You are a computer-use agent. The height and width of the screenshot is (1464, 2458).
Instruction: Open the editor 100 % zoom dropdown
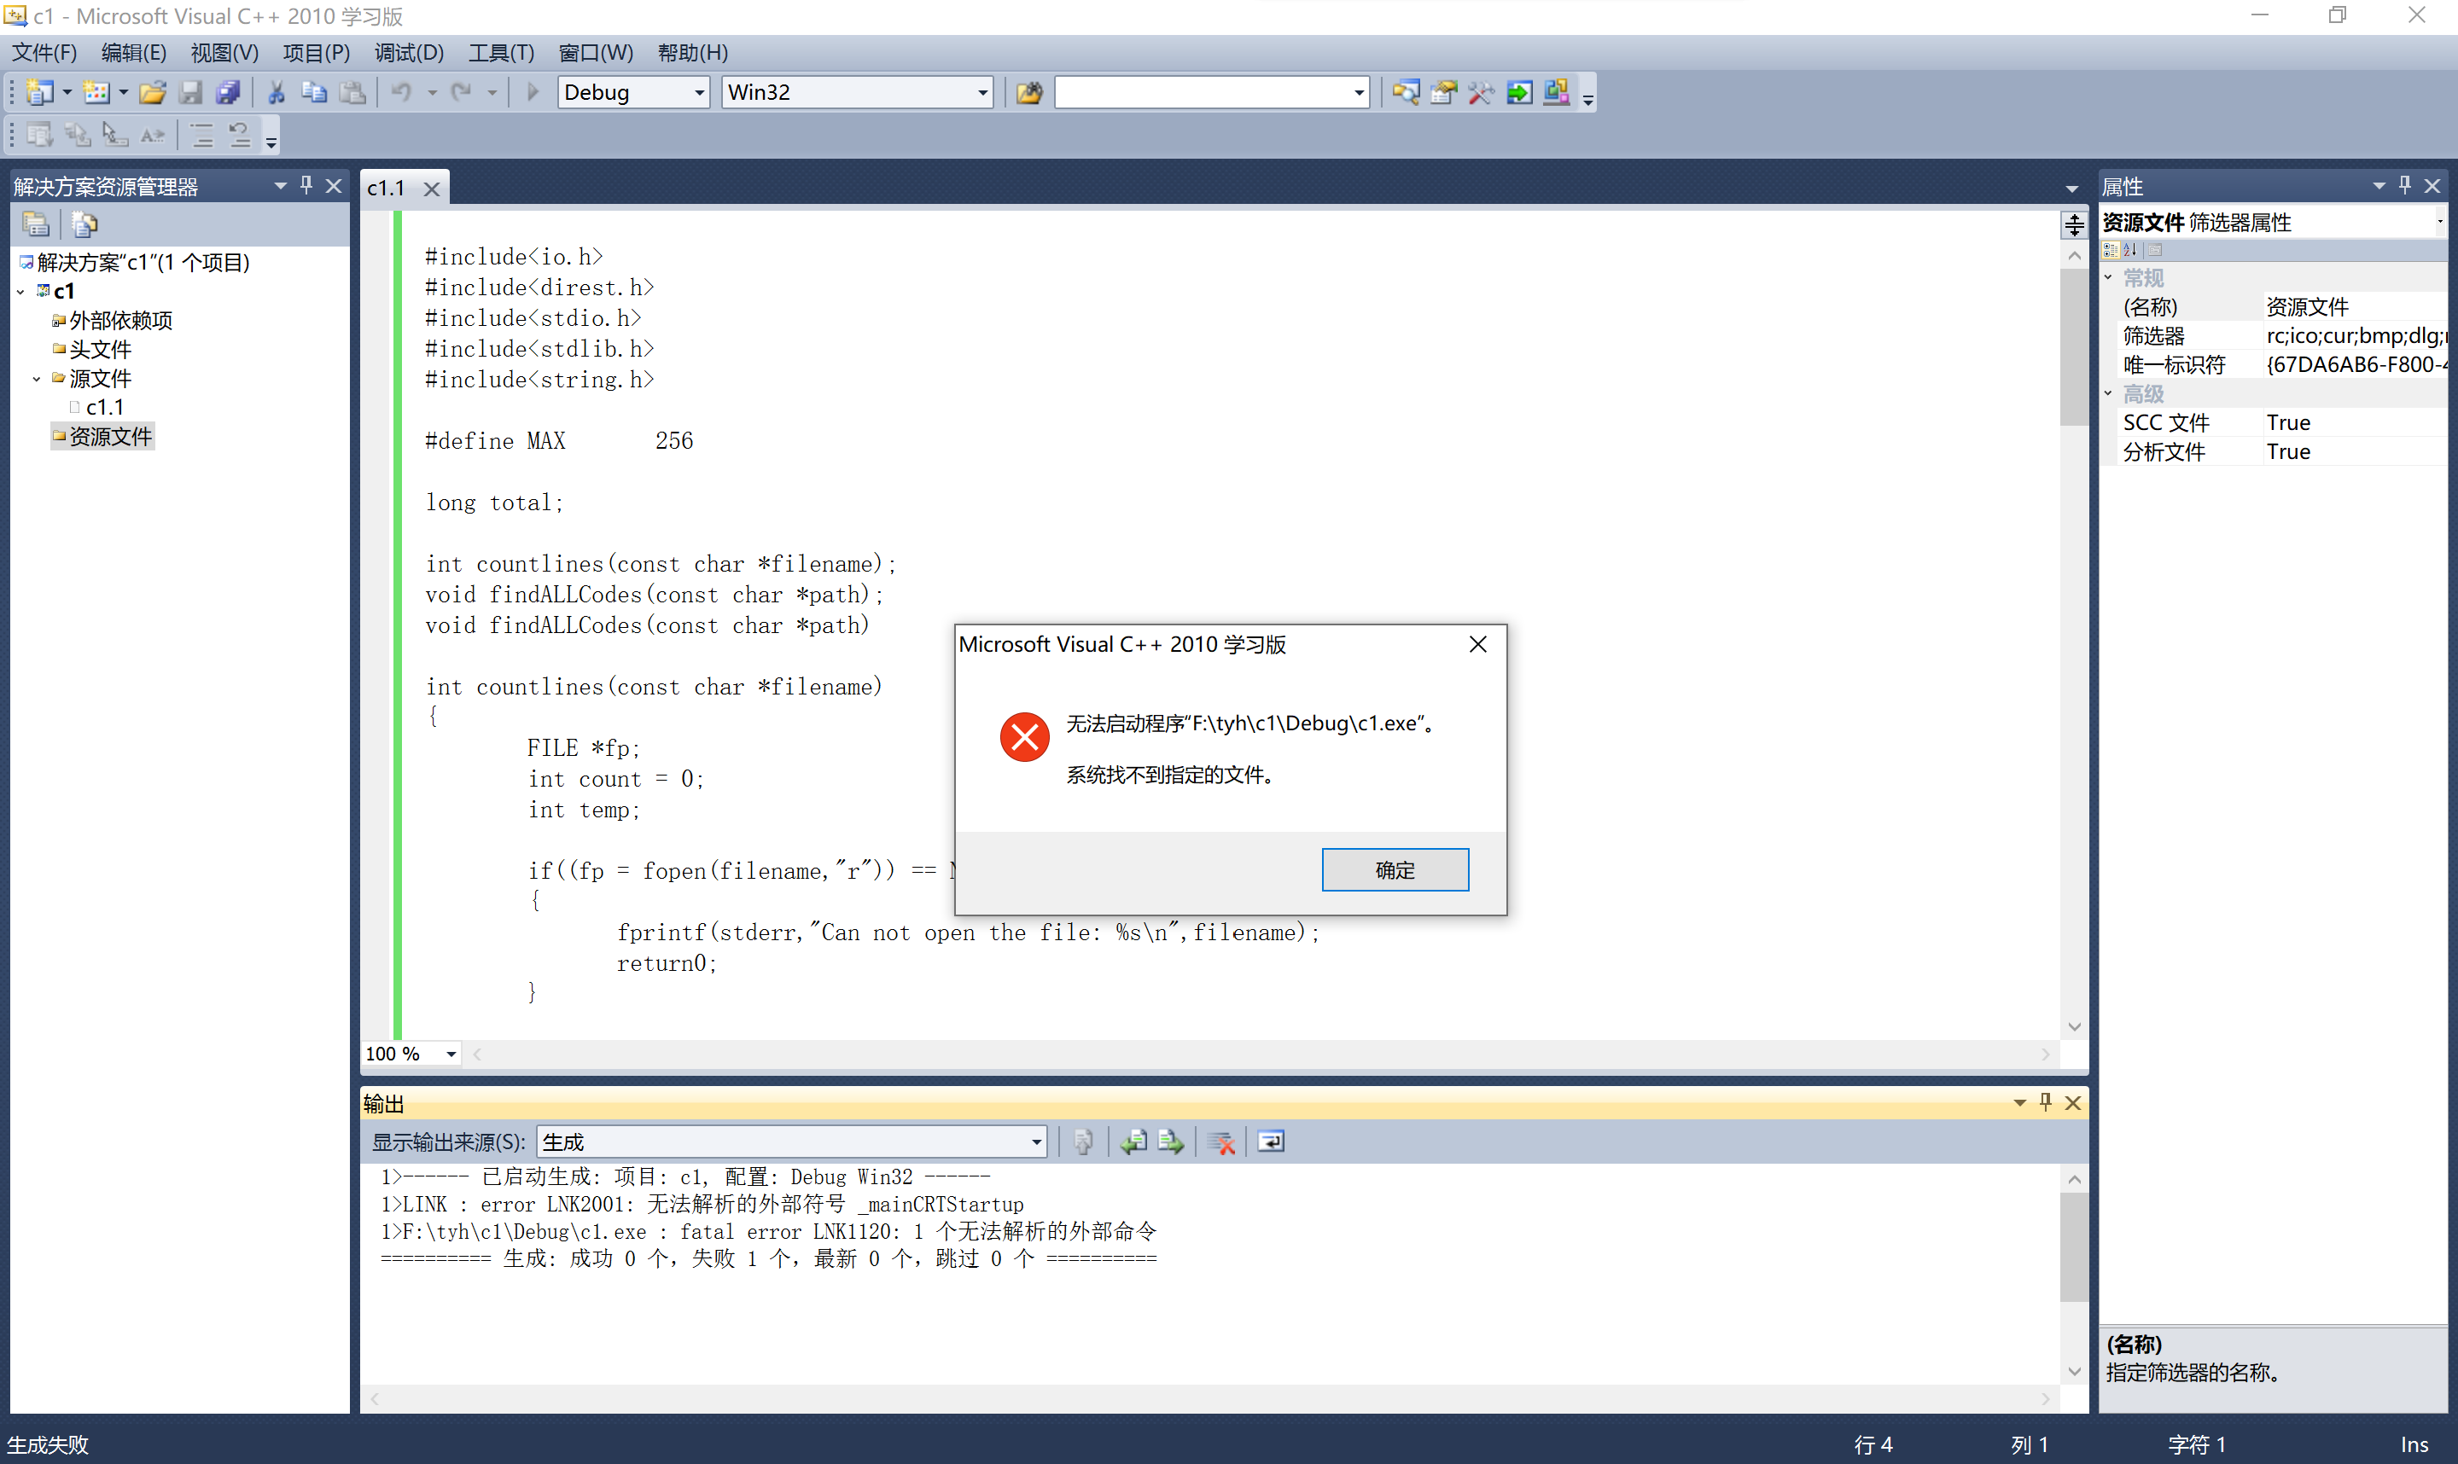451,1054
